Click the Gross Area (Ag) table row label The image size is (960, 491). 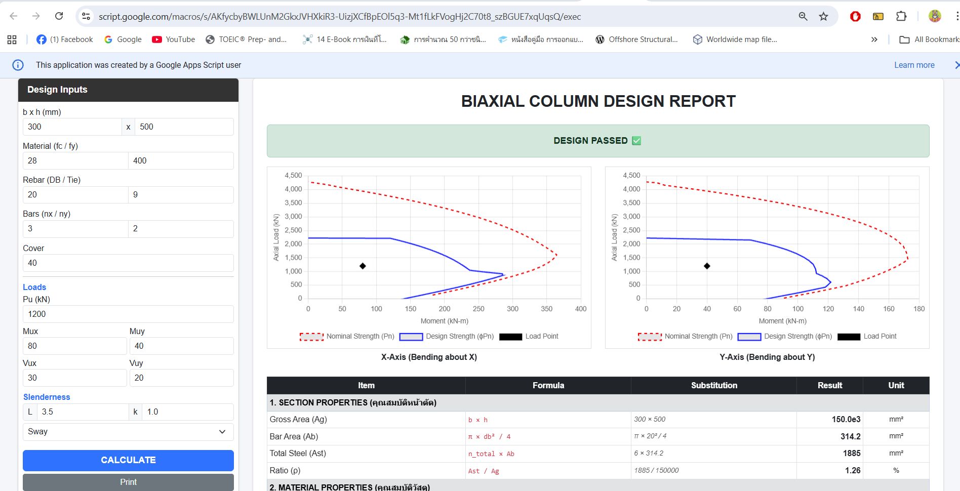point(298,419)
